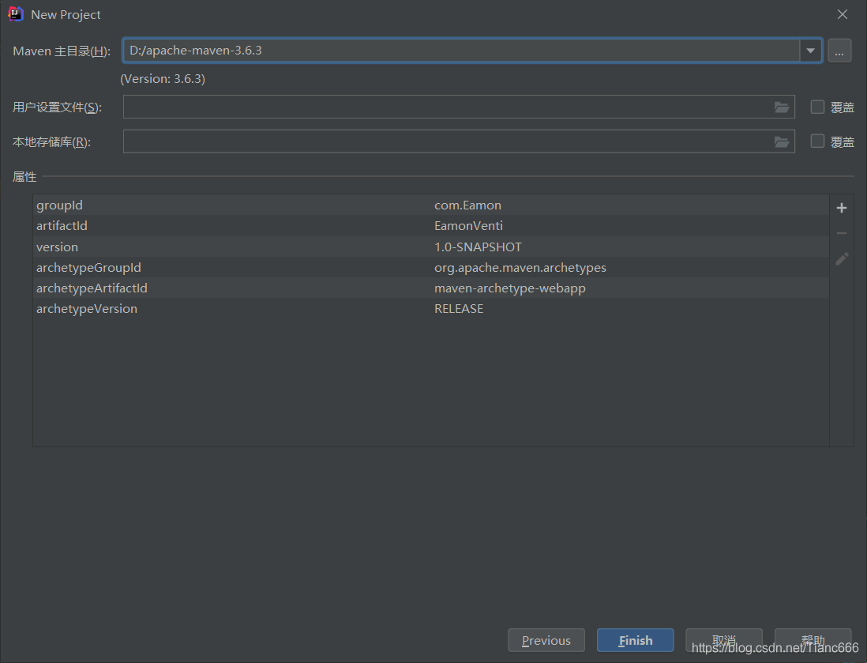Screen dimensions: 867x663
Task: Select the artifactId property row
Action: [x=430, y=226]
